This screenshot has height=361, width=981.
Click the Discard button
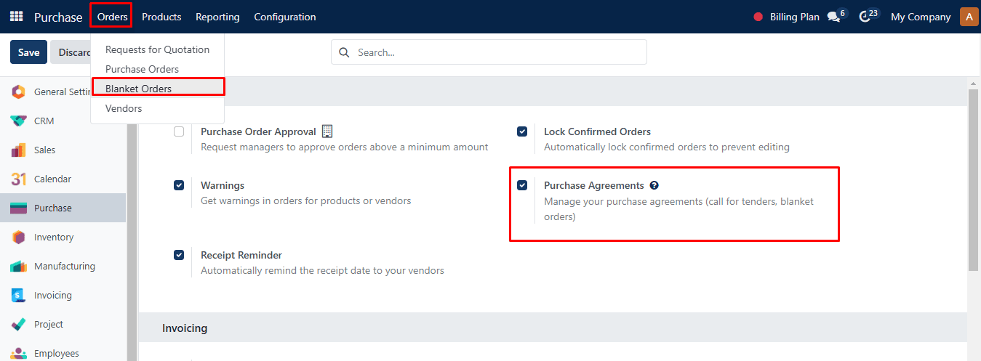pos(71,52)
